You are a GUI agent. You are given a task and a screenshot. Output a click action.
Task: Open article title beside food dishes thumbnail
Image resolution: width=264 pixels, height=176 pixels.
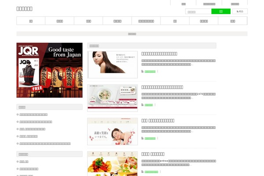click(153, 154)
